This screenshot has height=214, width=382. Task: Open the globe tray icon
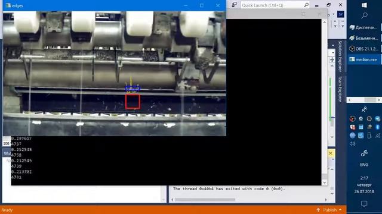click(353, 136)
